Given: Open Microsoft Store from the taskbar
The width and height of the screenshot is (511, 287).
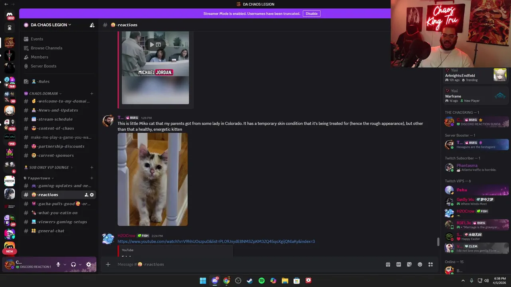Looking at the screenshot, I should click(297, 281).
